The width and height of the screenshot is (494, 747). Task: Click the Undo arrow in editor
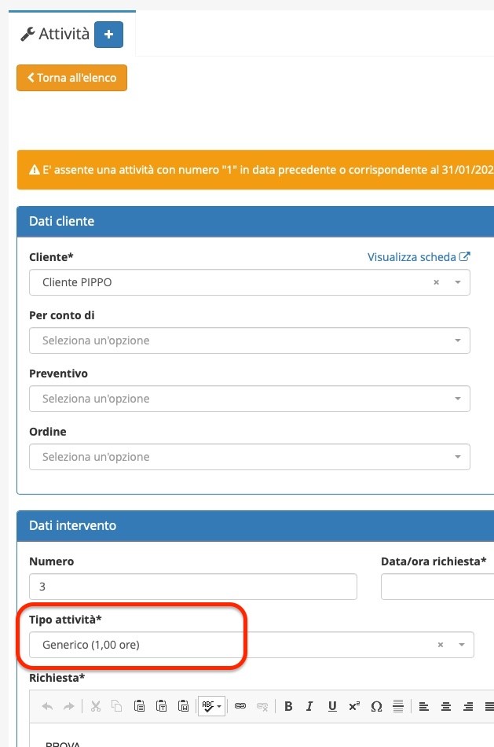click(47, 706)
